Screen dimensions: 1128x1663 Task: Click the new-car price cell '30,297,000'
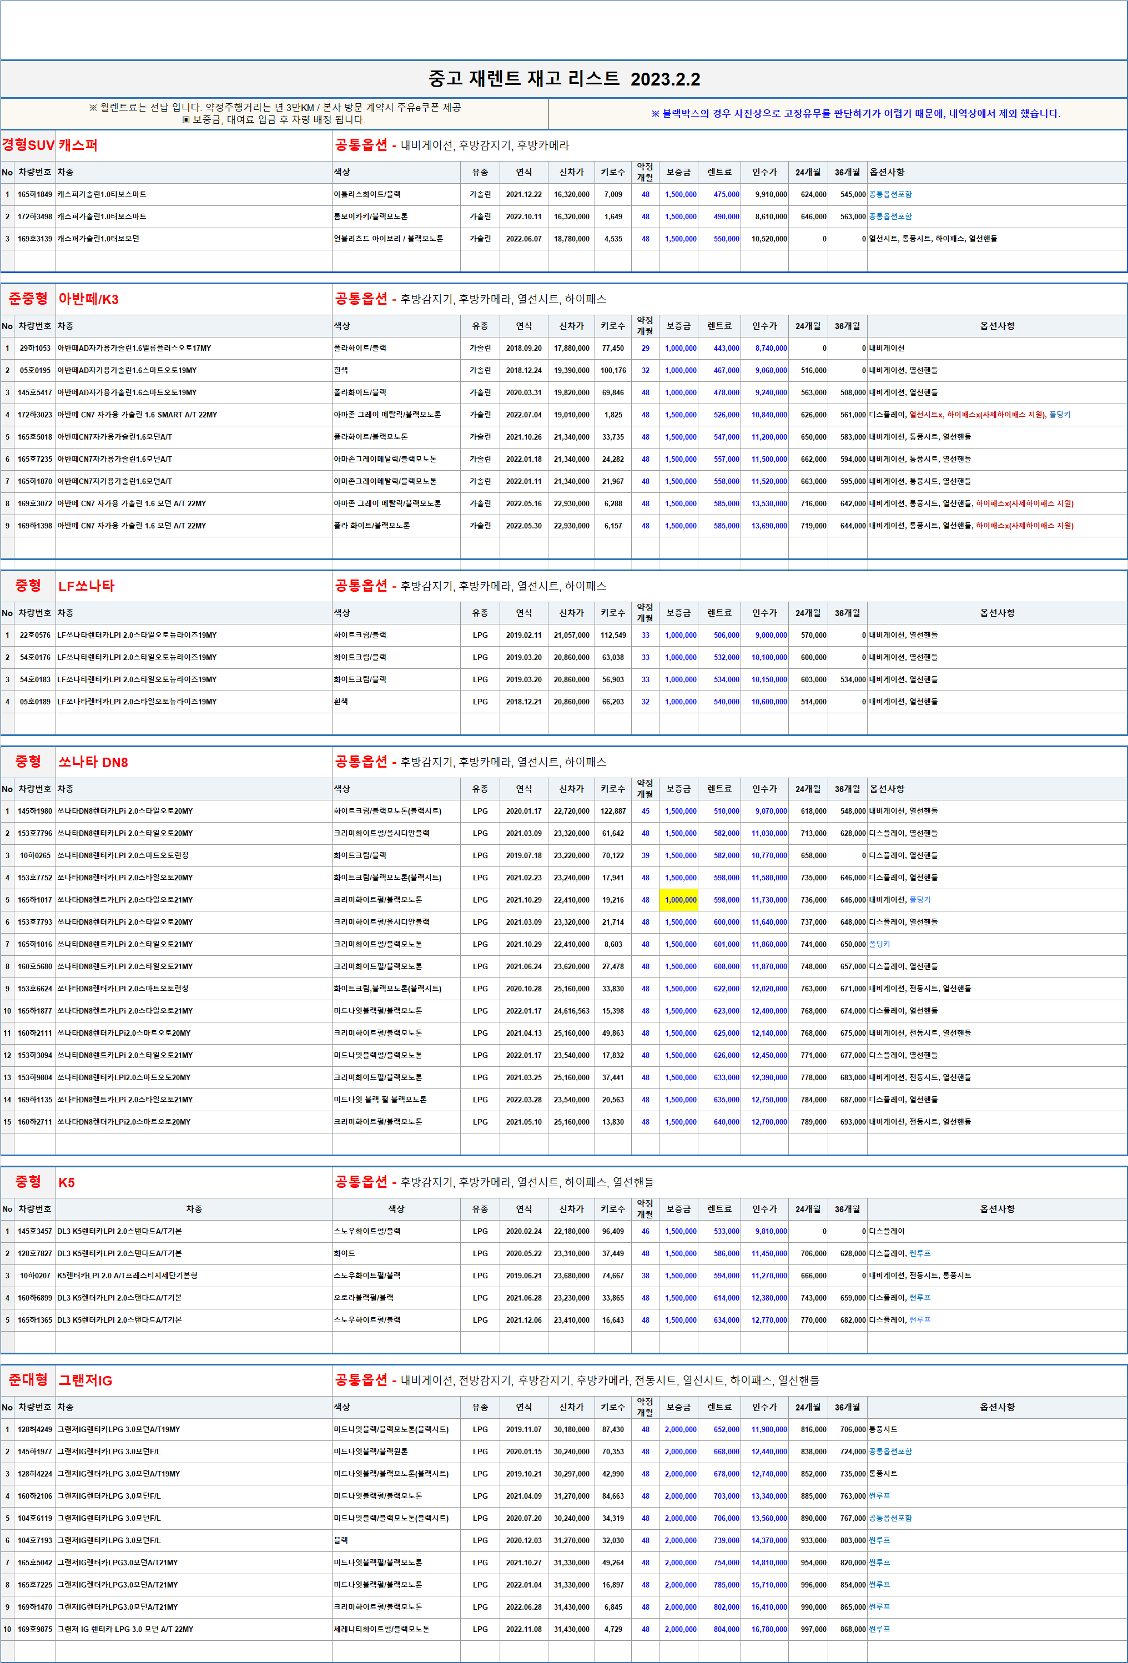pos(571,1474)
